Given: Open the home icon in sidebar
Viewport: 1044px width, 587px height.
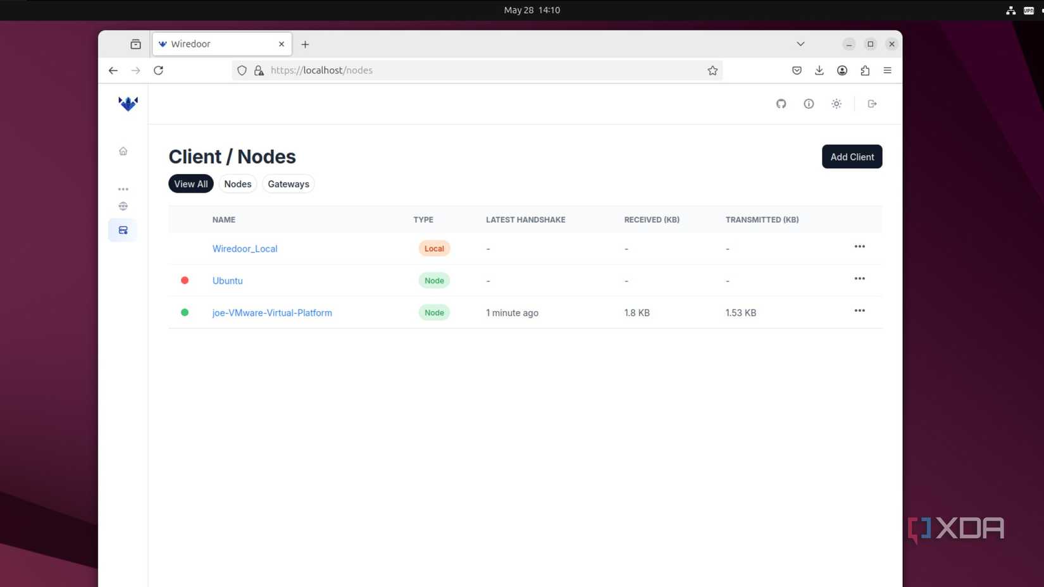Looking at the screenshot, I should pyautogui.click(x=123, y=151).
